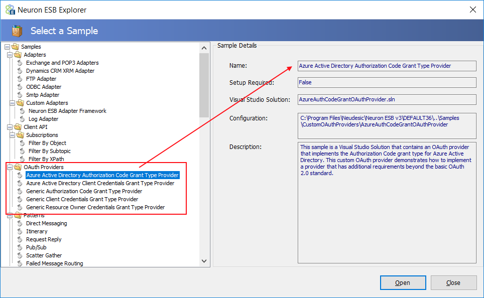Click the Failed Message Routing sample icon

click(x=20, y=263)
